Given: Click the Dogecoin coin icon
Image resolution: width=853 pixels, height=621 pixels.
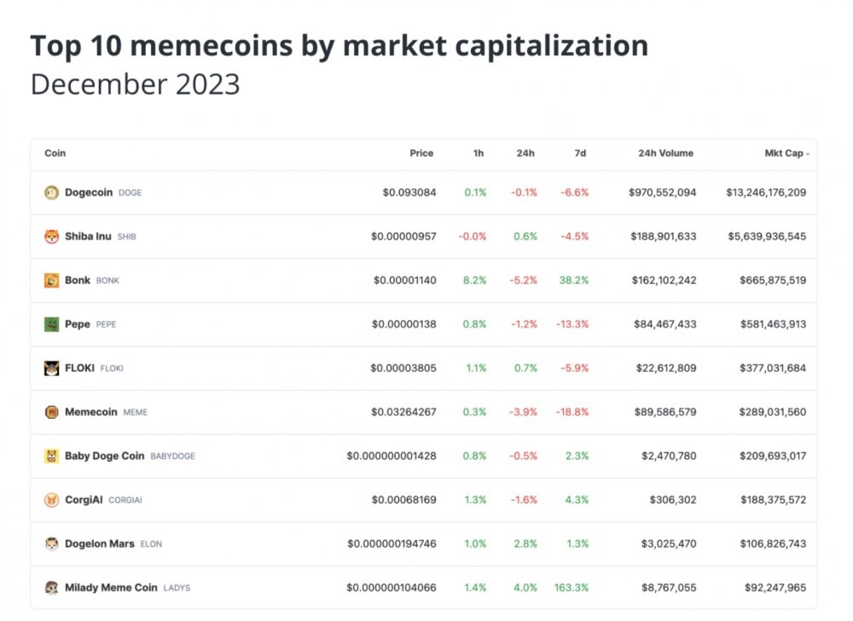Looking at the screenshot, I should click(x=51, y=193).
